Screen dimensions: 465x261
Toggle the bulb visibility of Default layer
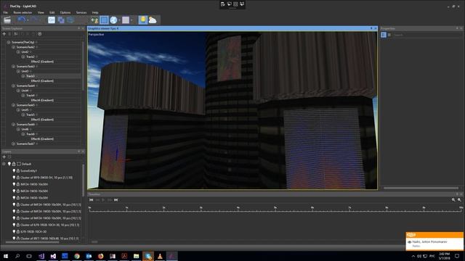9,164
